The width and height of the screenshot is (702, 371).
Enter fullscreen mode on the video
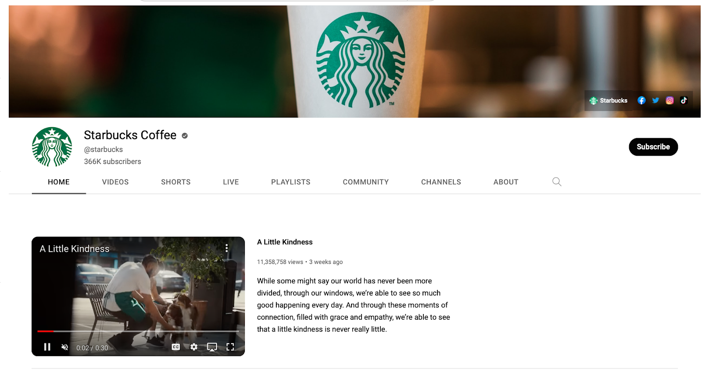click(x=230, y=347)
